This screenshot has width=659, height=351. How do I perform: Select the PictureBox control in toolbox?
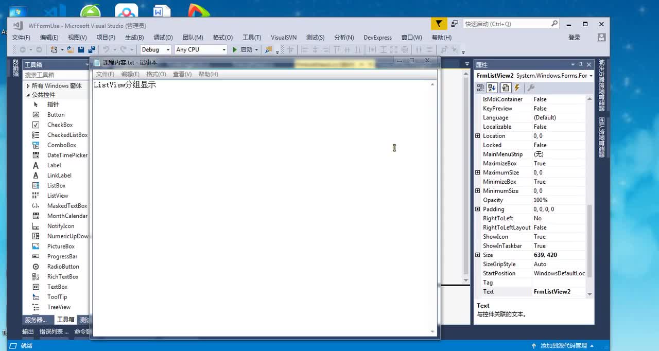(61, 246)
